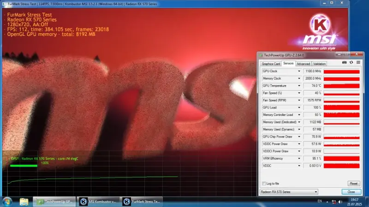Open the Memory Controller Load dropdown
The height and width of the screenshot is (207, 369).
[x=299, y=115]
